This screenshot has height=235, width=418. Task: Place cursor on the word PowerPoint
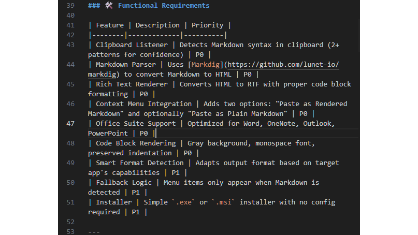point(108,134)
